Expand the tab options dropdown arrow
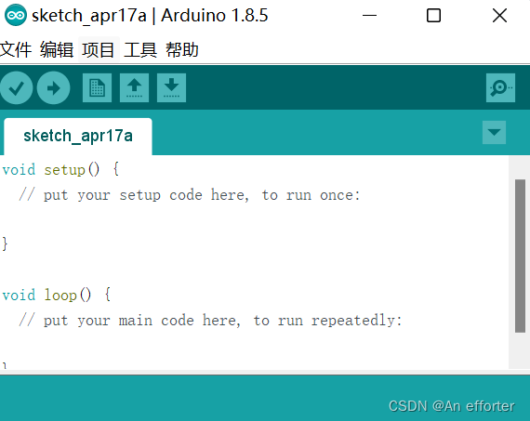 (494, 132)
